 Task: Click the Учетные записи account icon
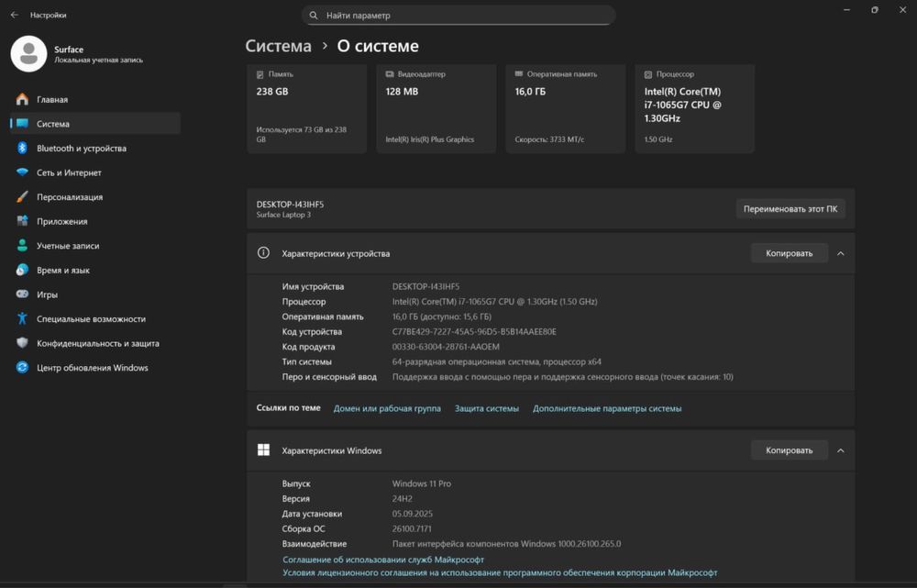point(22,246)
